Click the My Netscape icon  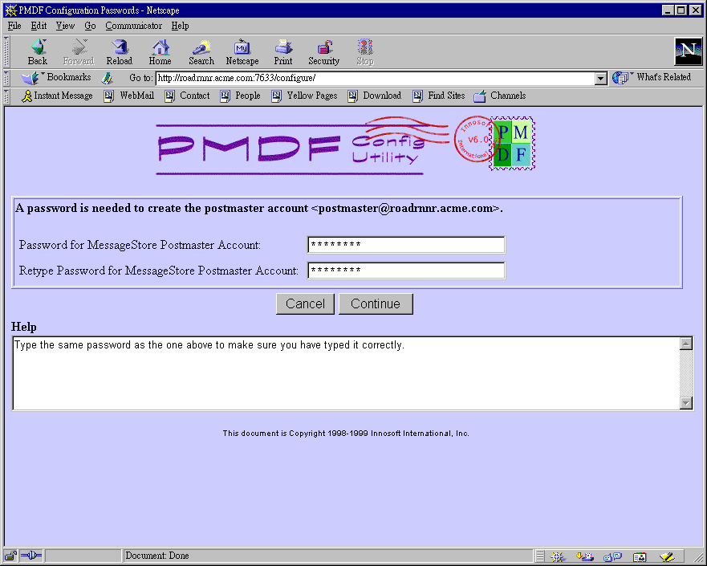coord(242,51)
